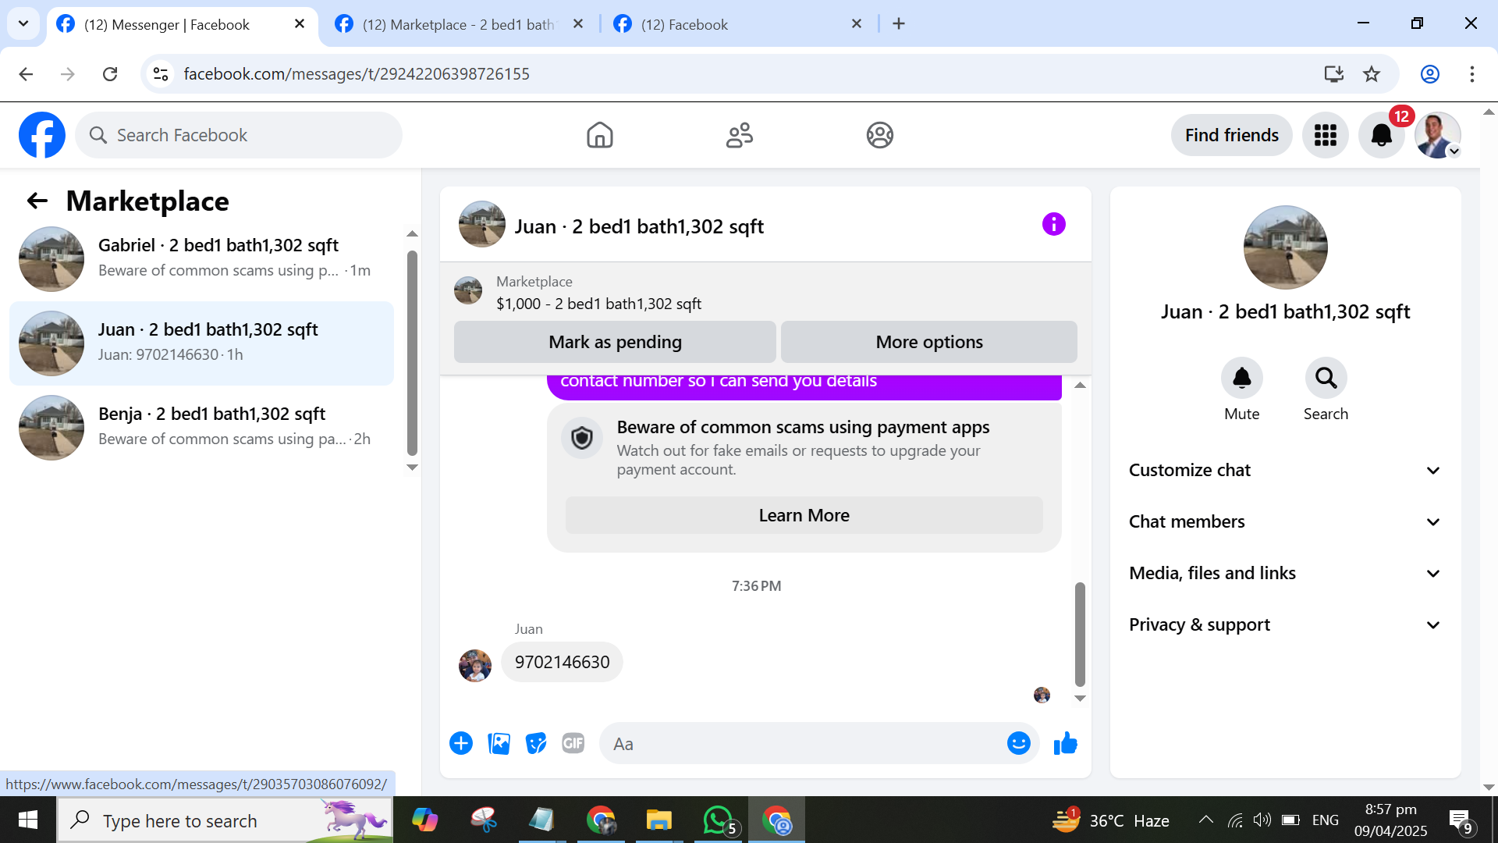
Task: Click Learn More in scam warning
Action: 804,515
